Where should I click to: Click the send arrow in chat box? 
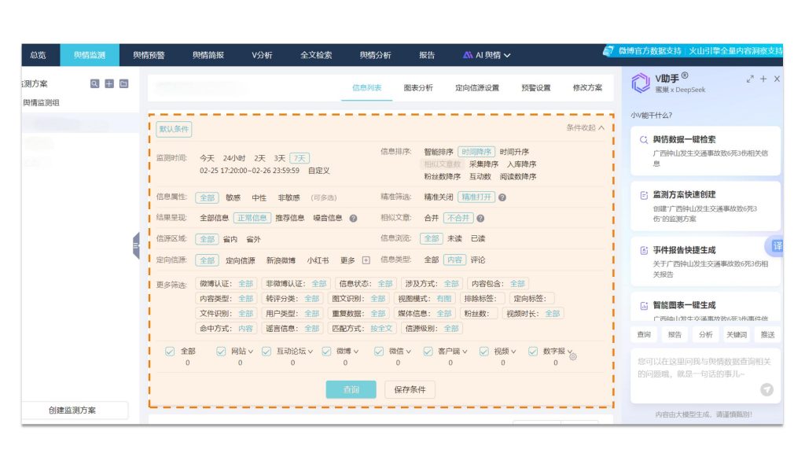pyautogui.click(x=767, y=390)
